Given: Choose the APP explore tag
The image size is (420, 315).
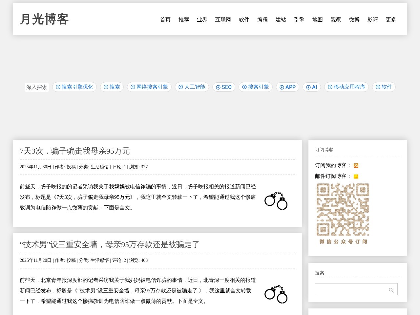Looking at the screenshot, I should point(287,87).
